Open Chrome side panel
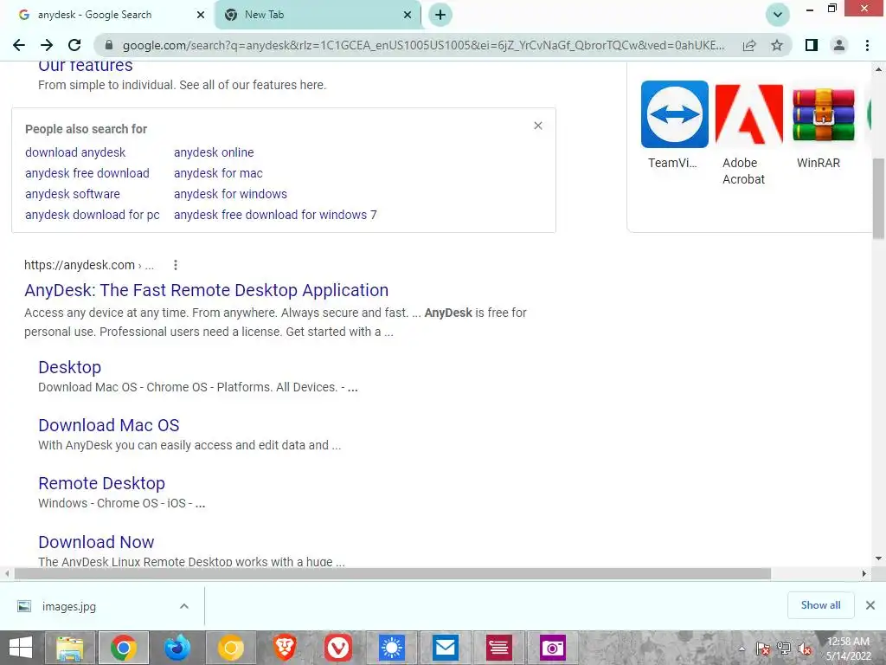The width and height of the screenshot is (886, 665). [812, 45]
